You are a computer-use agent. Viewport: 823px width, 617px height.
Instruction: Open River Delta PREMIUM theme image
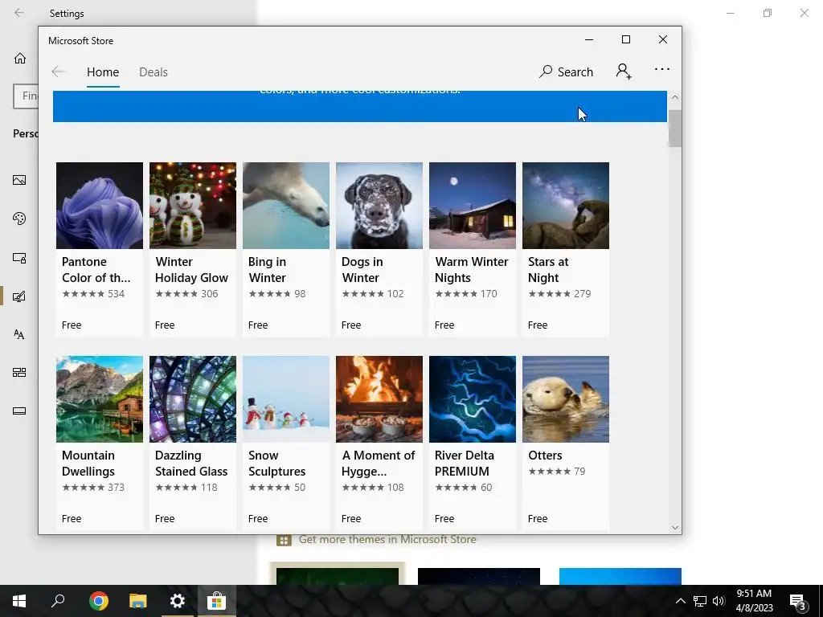[473, 399]
